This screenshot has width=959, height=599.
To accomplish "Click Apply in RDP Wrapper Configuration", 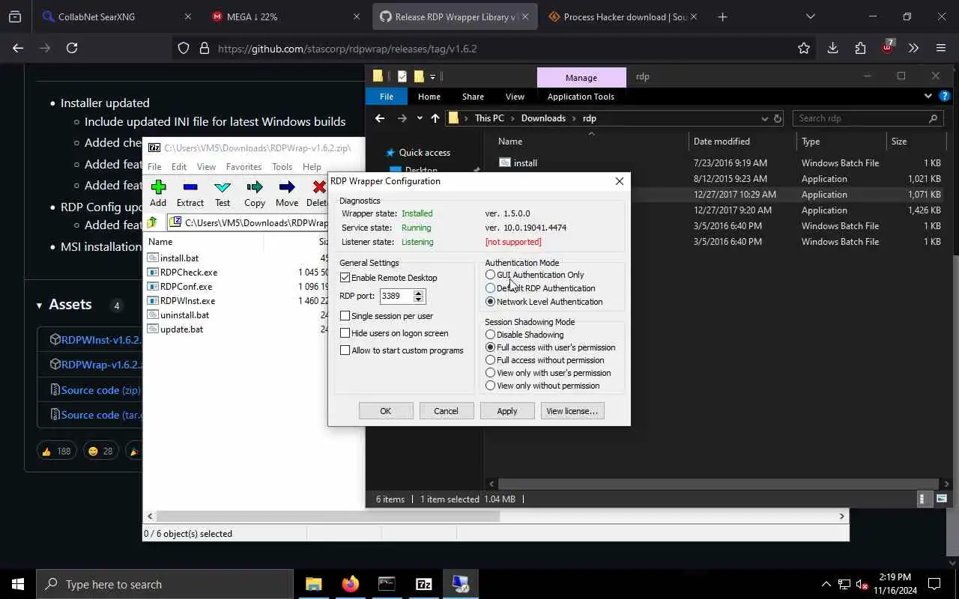I will (x=507, y=411).
